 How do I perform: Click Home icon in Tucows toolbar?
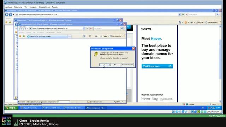point(180,22)
